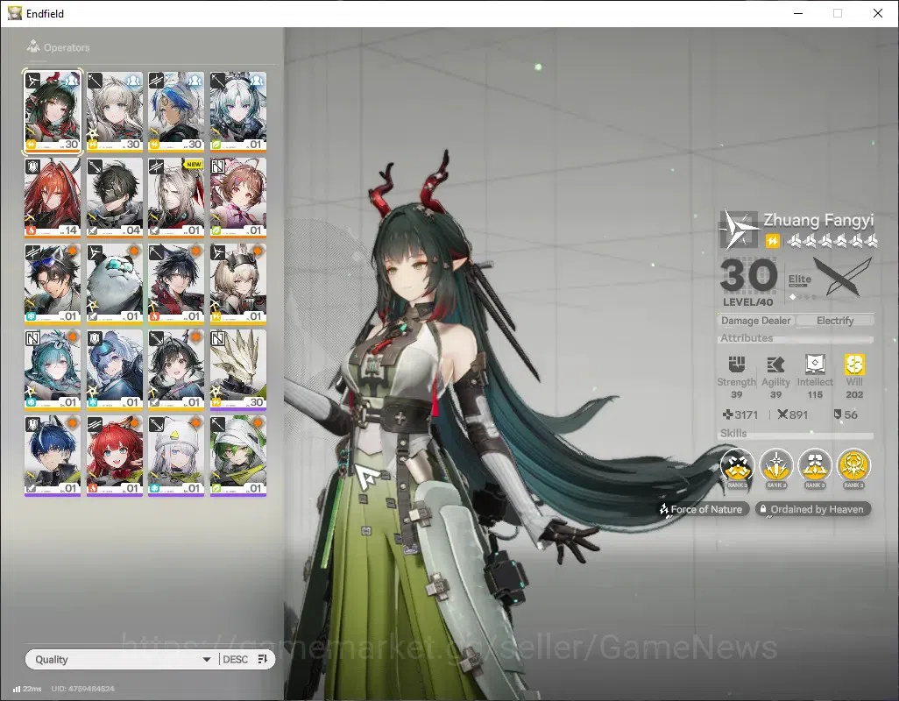Screen dimensions: 899x701
Task: Click the yellow Electrify element icon beside the name
Action: pyautogui.click(x=772, y=241)
